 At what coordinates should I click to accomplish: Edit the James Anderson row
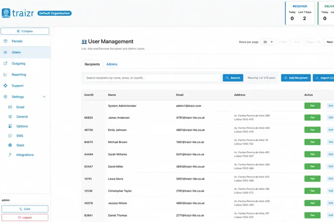click(331, 118)
